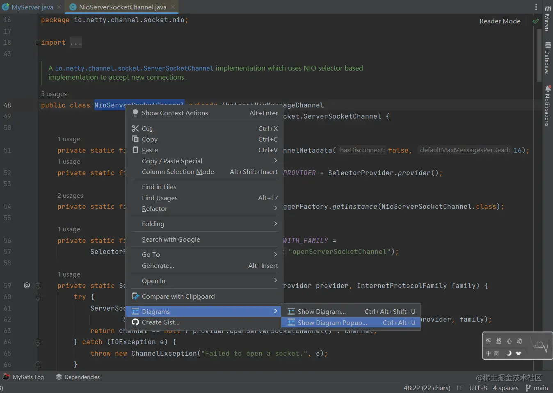This screenshot has width=553, height=393.
Task: Click the GitHub Create Gist icon
Action: tap(135, 322)
